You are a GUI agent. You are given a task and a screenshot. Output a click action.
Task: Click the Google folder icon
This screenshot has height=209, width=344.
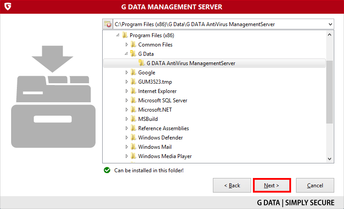pyautogui.click(x=133, y=72)
